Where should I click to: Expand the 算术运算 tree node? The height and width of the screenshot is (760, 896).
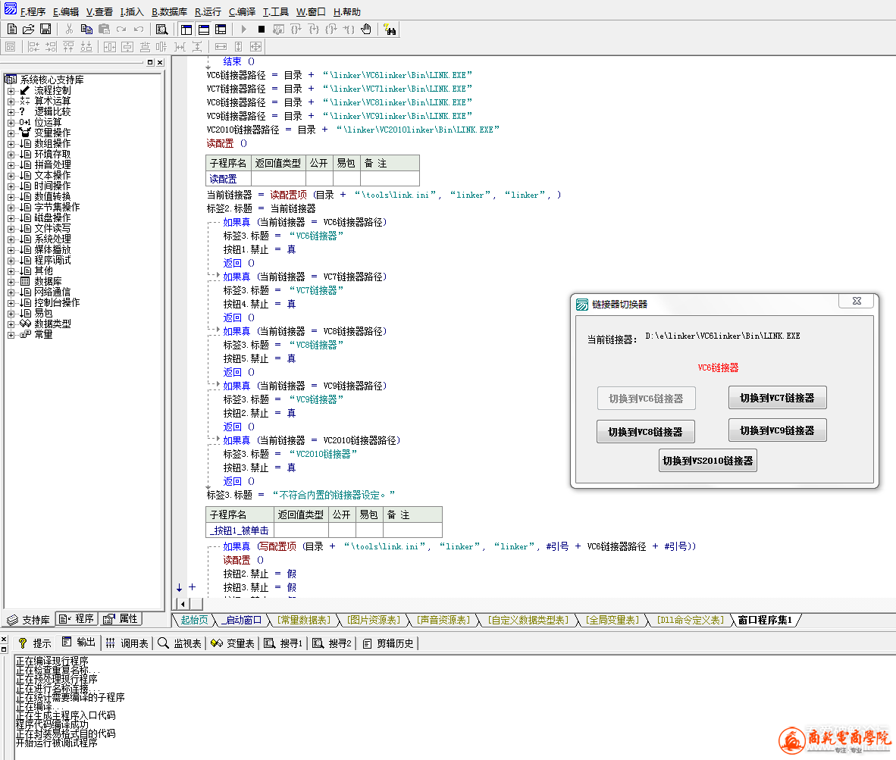(11, 101)
